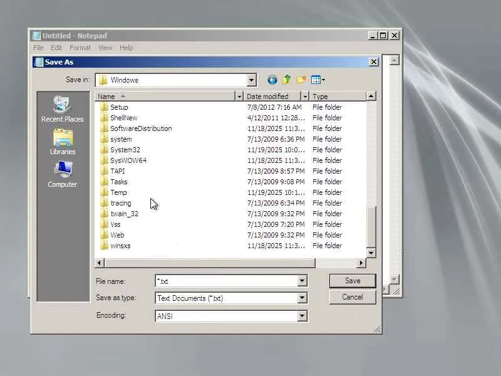Open the Date modified column dropdown
The height and width of the screenshot is (376, 501).
click(305, 97)
